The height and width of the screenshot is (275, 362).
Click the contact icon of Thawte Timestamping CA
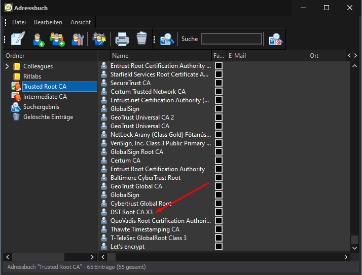click(104, 229)
